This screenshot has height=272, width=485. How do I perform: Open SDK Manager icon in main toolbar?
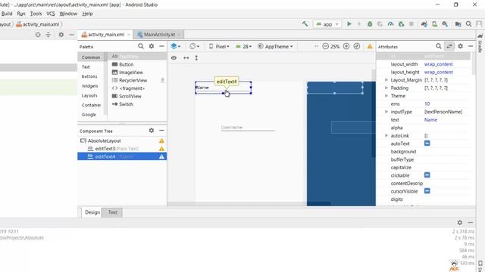pos(445,23)
